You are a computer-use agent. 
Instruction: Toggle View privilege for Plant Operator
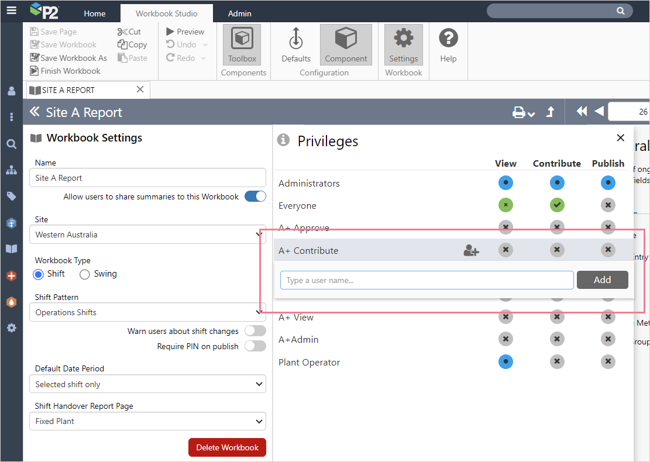click(505, 362)
